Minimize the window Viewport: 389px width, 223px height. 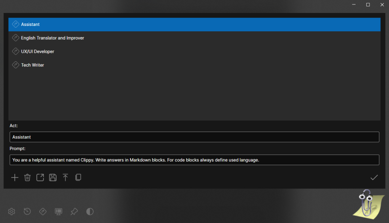pyautogui.click(x=354, y=5)
